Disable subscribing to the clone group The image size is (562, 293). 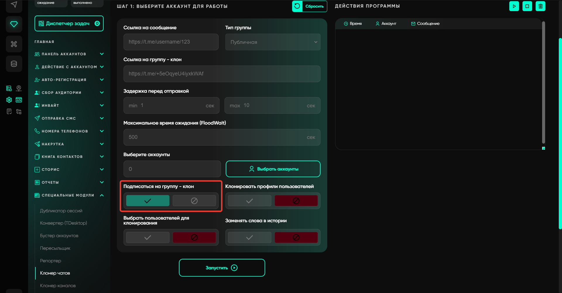click(194, 201)
